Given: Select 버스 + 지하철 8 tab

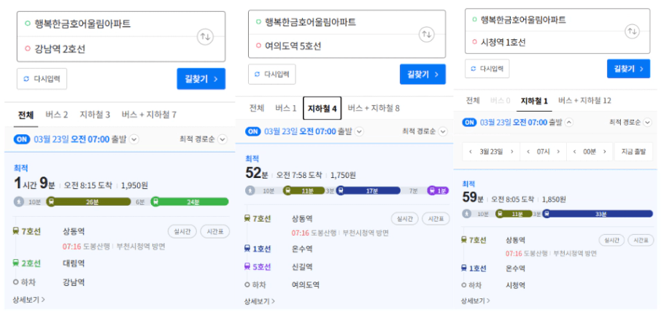Looking at the screenshot, I should [x=374, y=109].
